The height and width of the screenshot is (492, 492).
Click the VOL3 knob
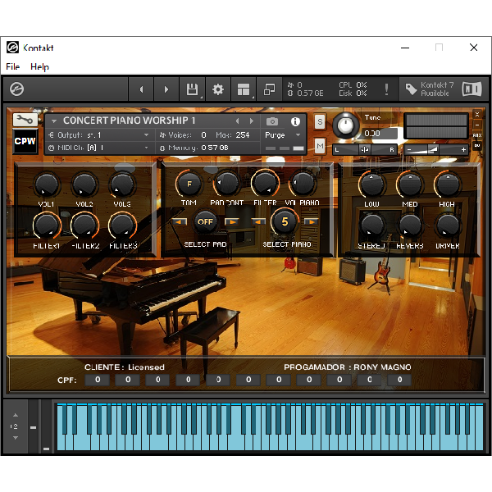tap(122, 184)
